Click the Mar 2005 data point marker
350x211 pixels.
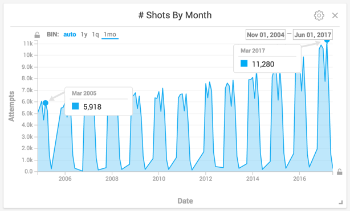coord(45,103)
